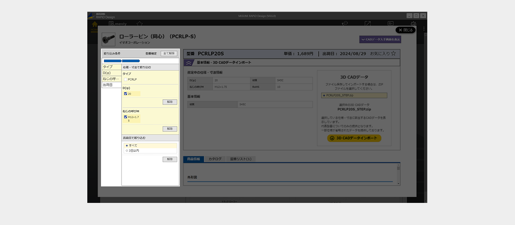The image size is (515, 225).
Task: Click 全て解除 to clear all filters
Action: point(169,53)
